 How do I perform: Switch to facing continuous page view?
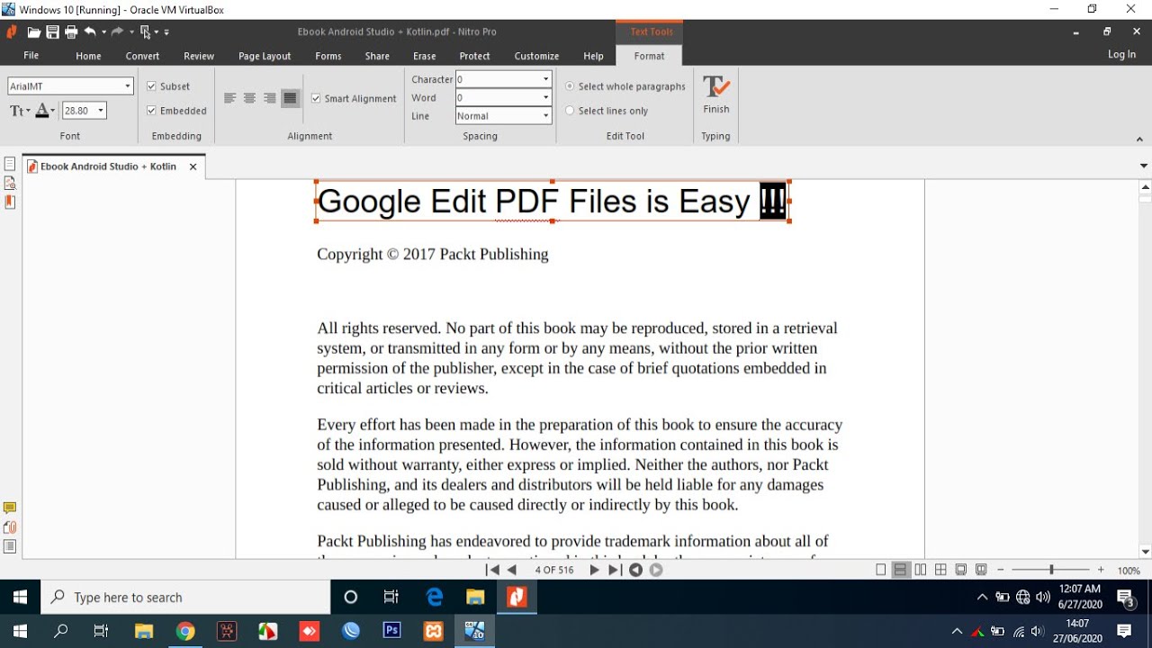tap(940, 570)
